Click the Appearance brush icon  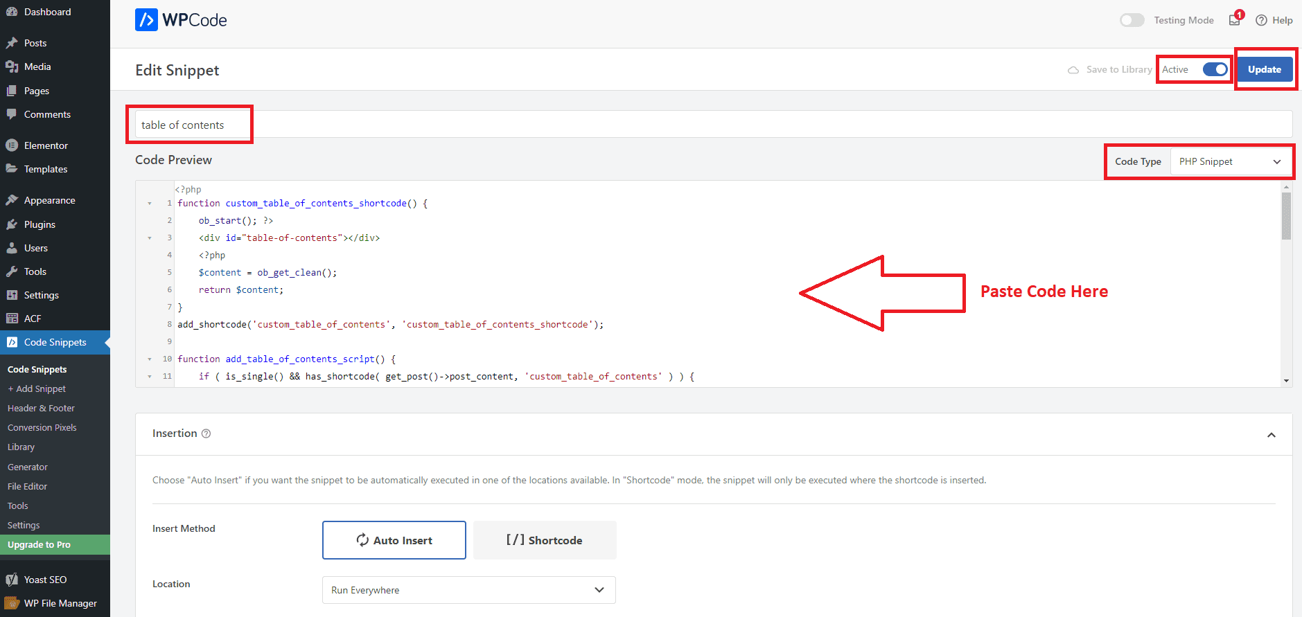click(x=12, y=200)
